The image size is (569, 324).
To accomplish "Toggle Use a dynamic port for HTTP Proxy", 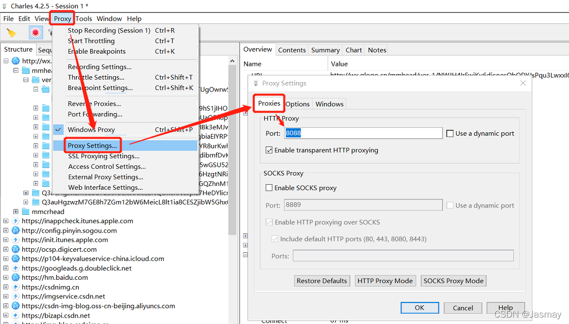I will tap(449, 133).
